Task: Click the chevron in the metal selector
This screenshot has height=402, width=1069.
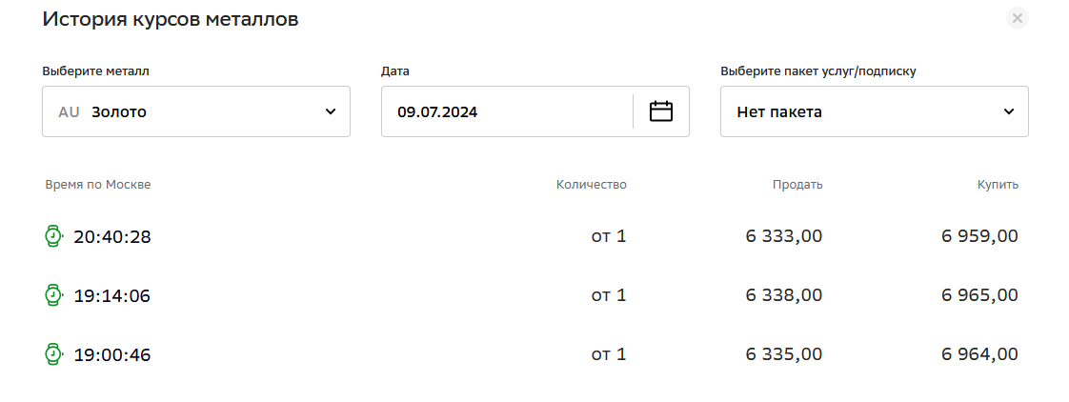Action: [x=331, y=111]
